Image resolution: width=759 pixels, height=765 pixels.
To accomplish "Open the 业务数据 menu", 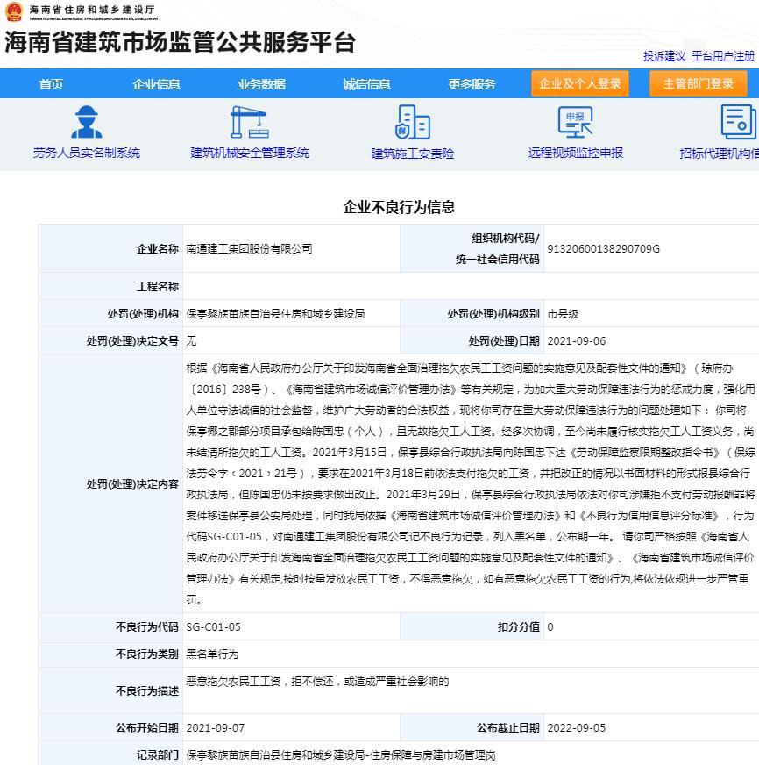I will tap(261, 84).
